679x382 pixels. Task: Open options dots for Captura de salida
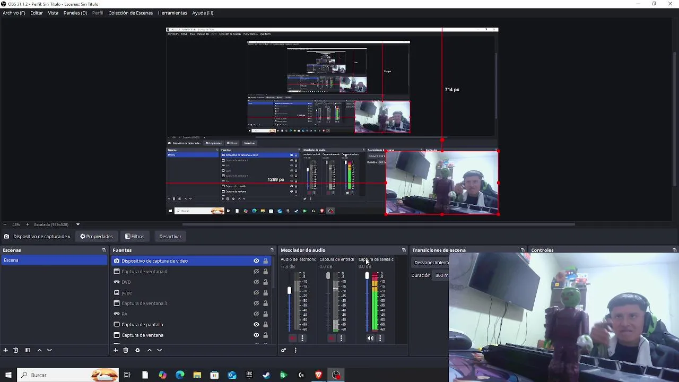pos(380,338)
